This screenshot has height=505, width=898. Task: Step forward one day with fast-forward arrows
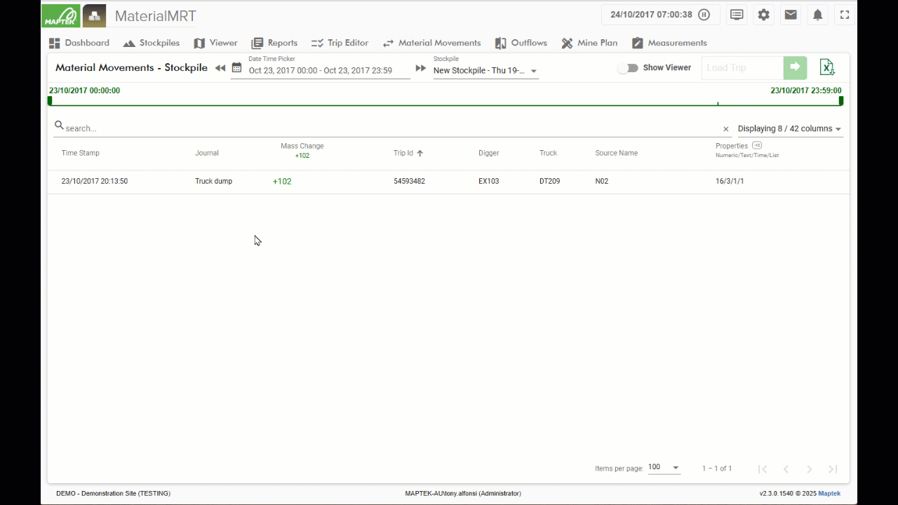coord(421,68)
